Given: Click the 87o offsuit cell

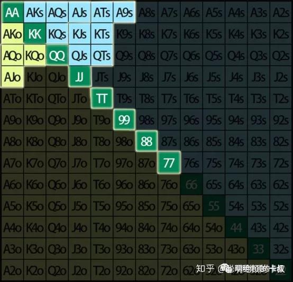Looking at the screenshot, I should pyautogui.click(x=146, y=163).
